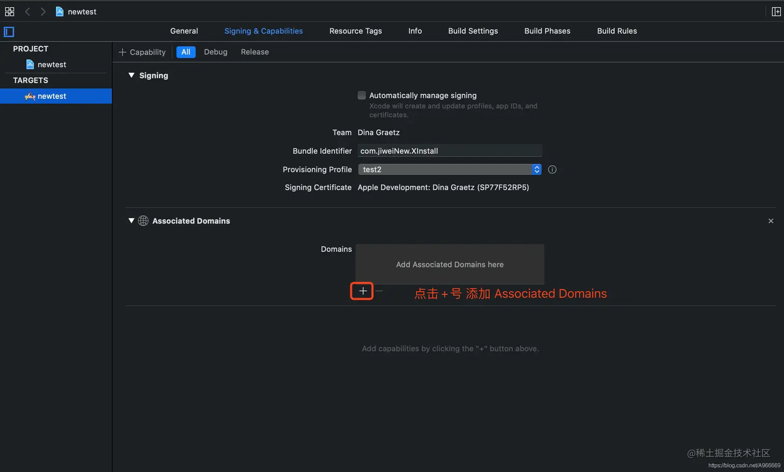The width and height of the screenshot is (784, 472).
Task: Collapse the Signing section
Action: tap(131, 75)
